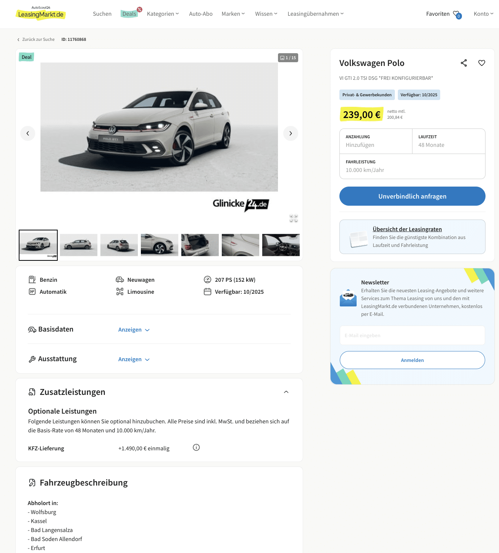Viewport: 499px width, 553px height.
Task: Select first thumbnail of front view
Action: 38,245
